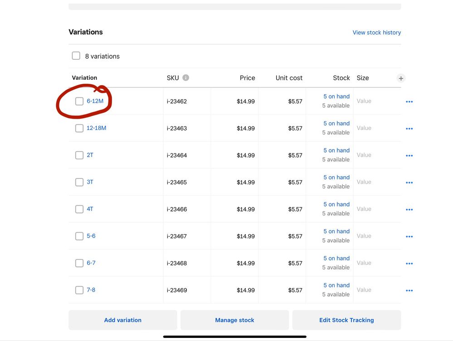Open the 12-18M variation link

[x=96, y=128]
